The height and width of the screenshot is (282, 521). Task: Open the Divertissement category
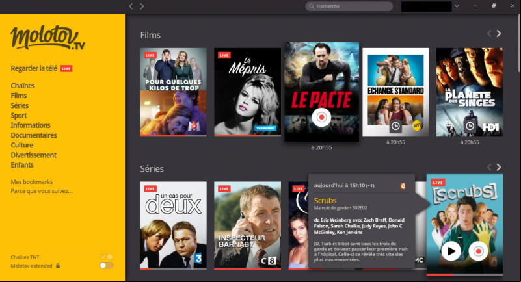click(x=34, y=155)
